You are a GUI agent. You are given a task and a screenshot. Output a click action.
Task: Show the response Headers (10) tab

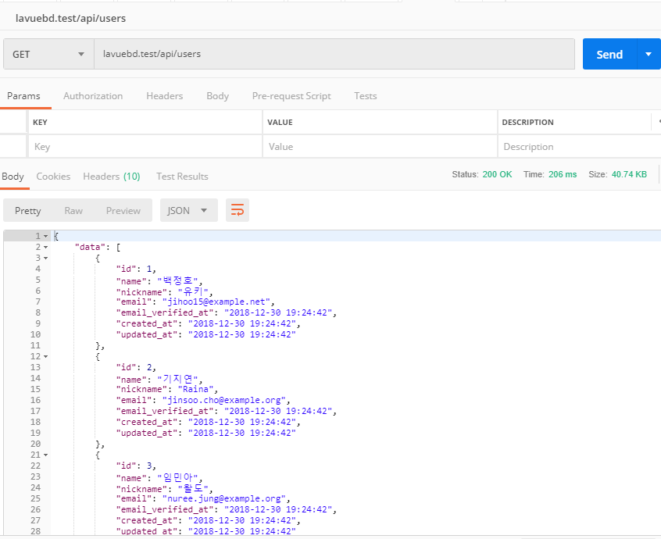click(111, 177)
